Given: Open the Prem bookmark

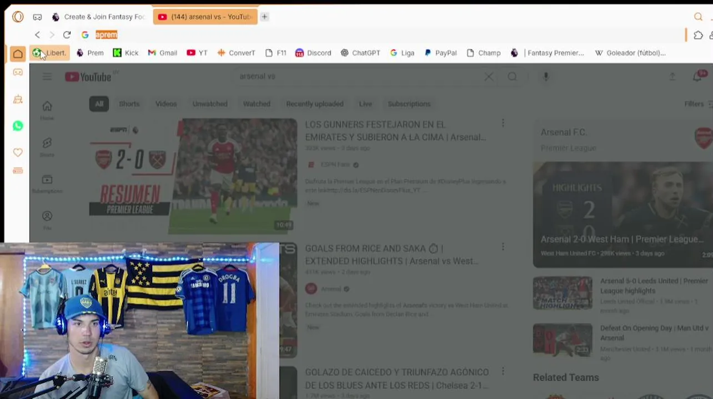Looking at the screenshot, I should (x=89, y=53).
